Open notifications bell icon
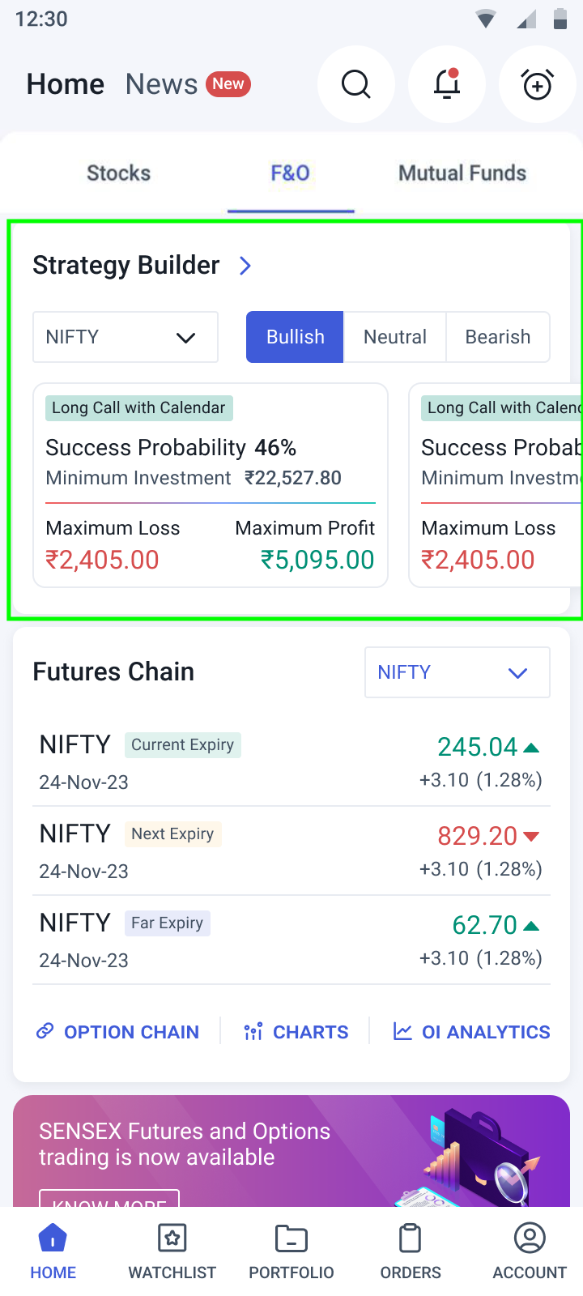 click(447, 84)
